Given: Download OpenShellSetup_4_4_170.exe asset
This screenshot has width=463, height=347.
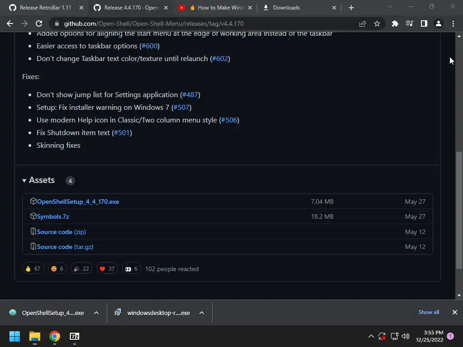Looking at the screenshot, I should pyautogui.click(x=78, y=202).
